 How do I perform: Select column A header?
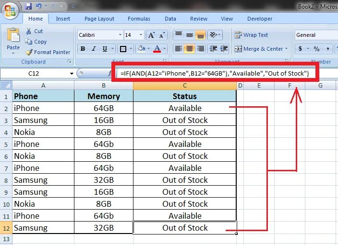(x=43, y=86)
